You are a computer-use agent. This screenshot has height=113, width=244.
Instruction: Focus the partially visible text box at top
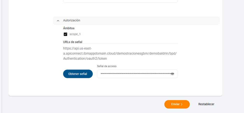(120, 1)
